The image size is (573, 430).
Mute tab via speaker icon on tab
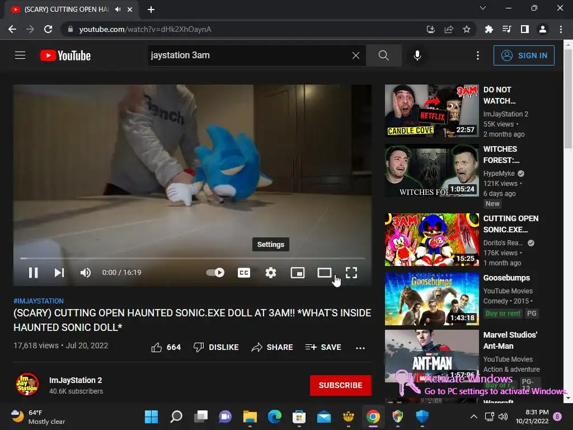tap(118, 10)
